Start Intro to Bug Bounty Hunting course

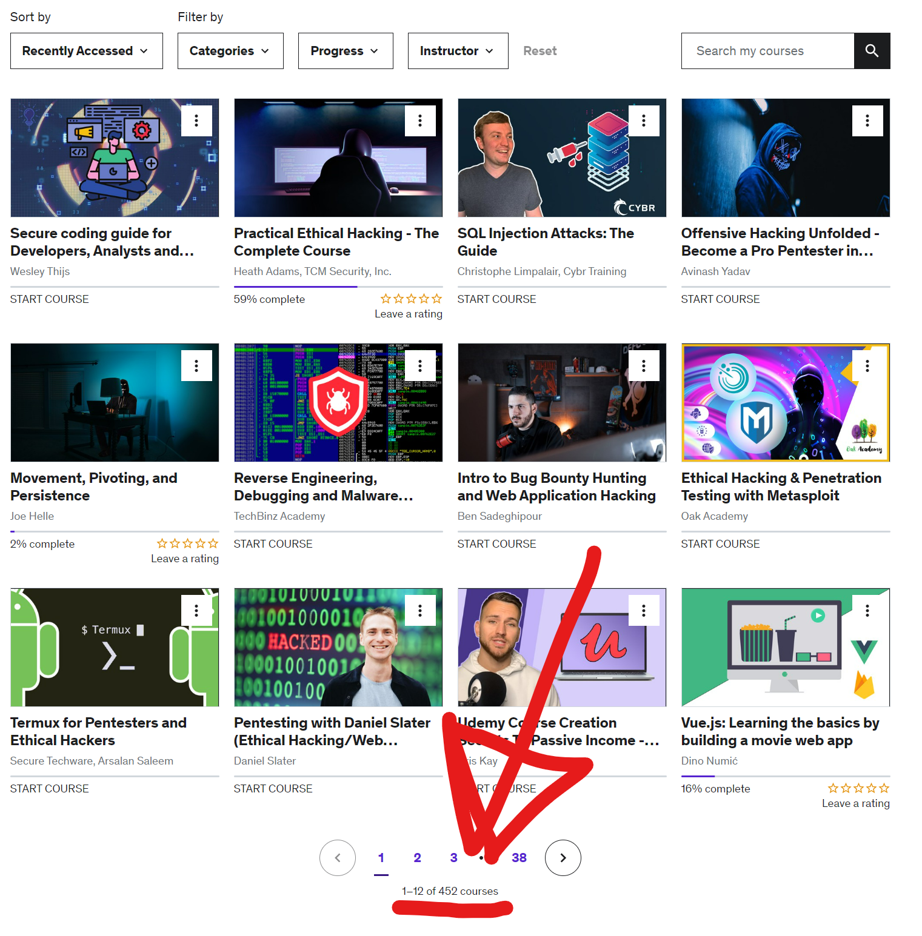[496, 543]
